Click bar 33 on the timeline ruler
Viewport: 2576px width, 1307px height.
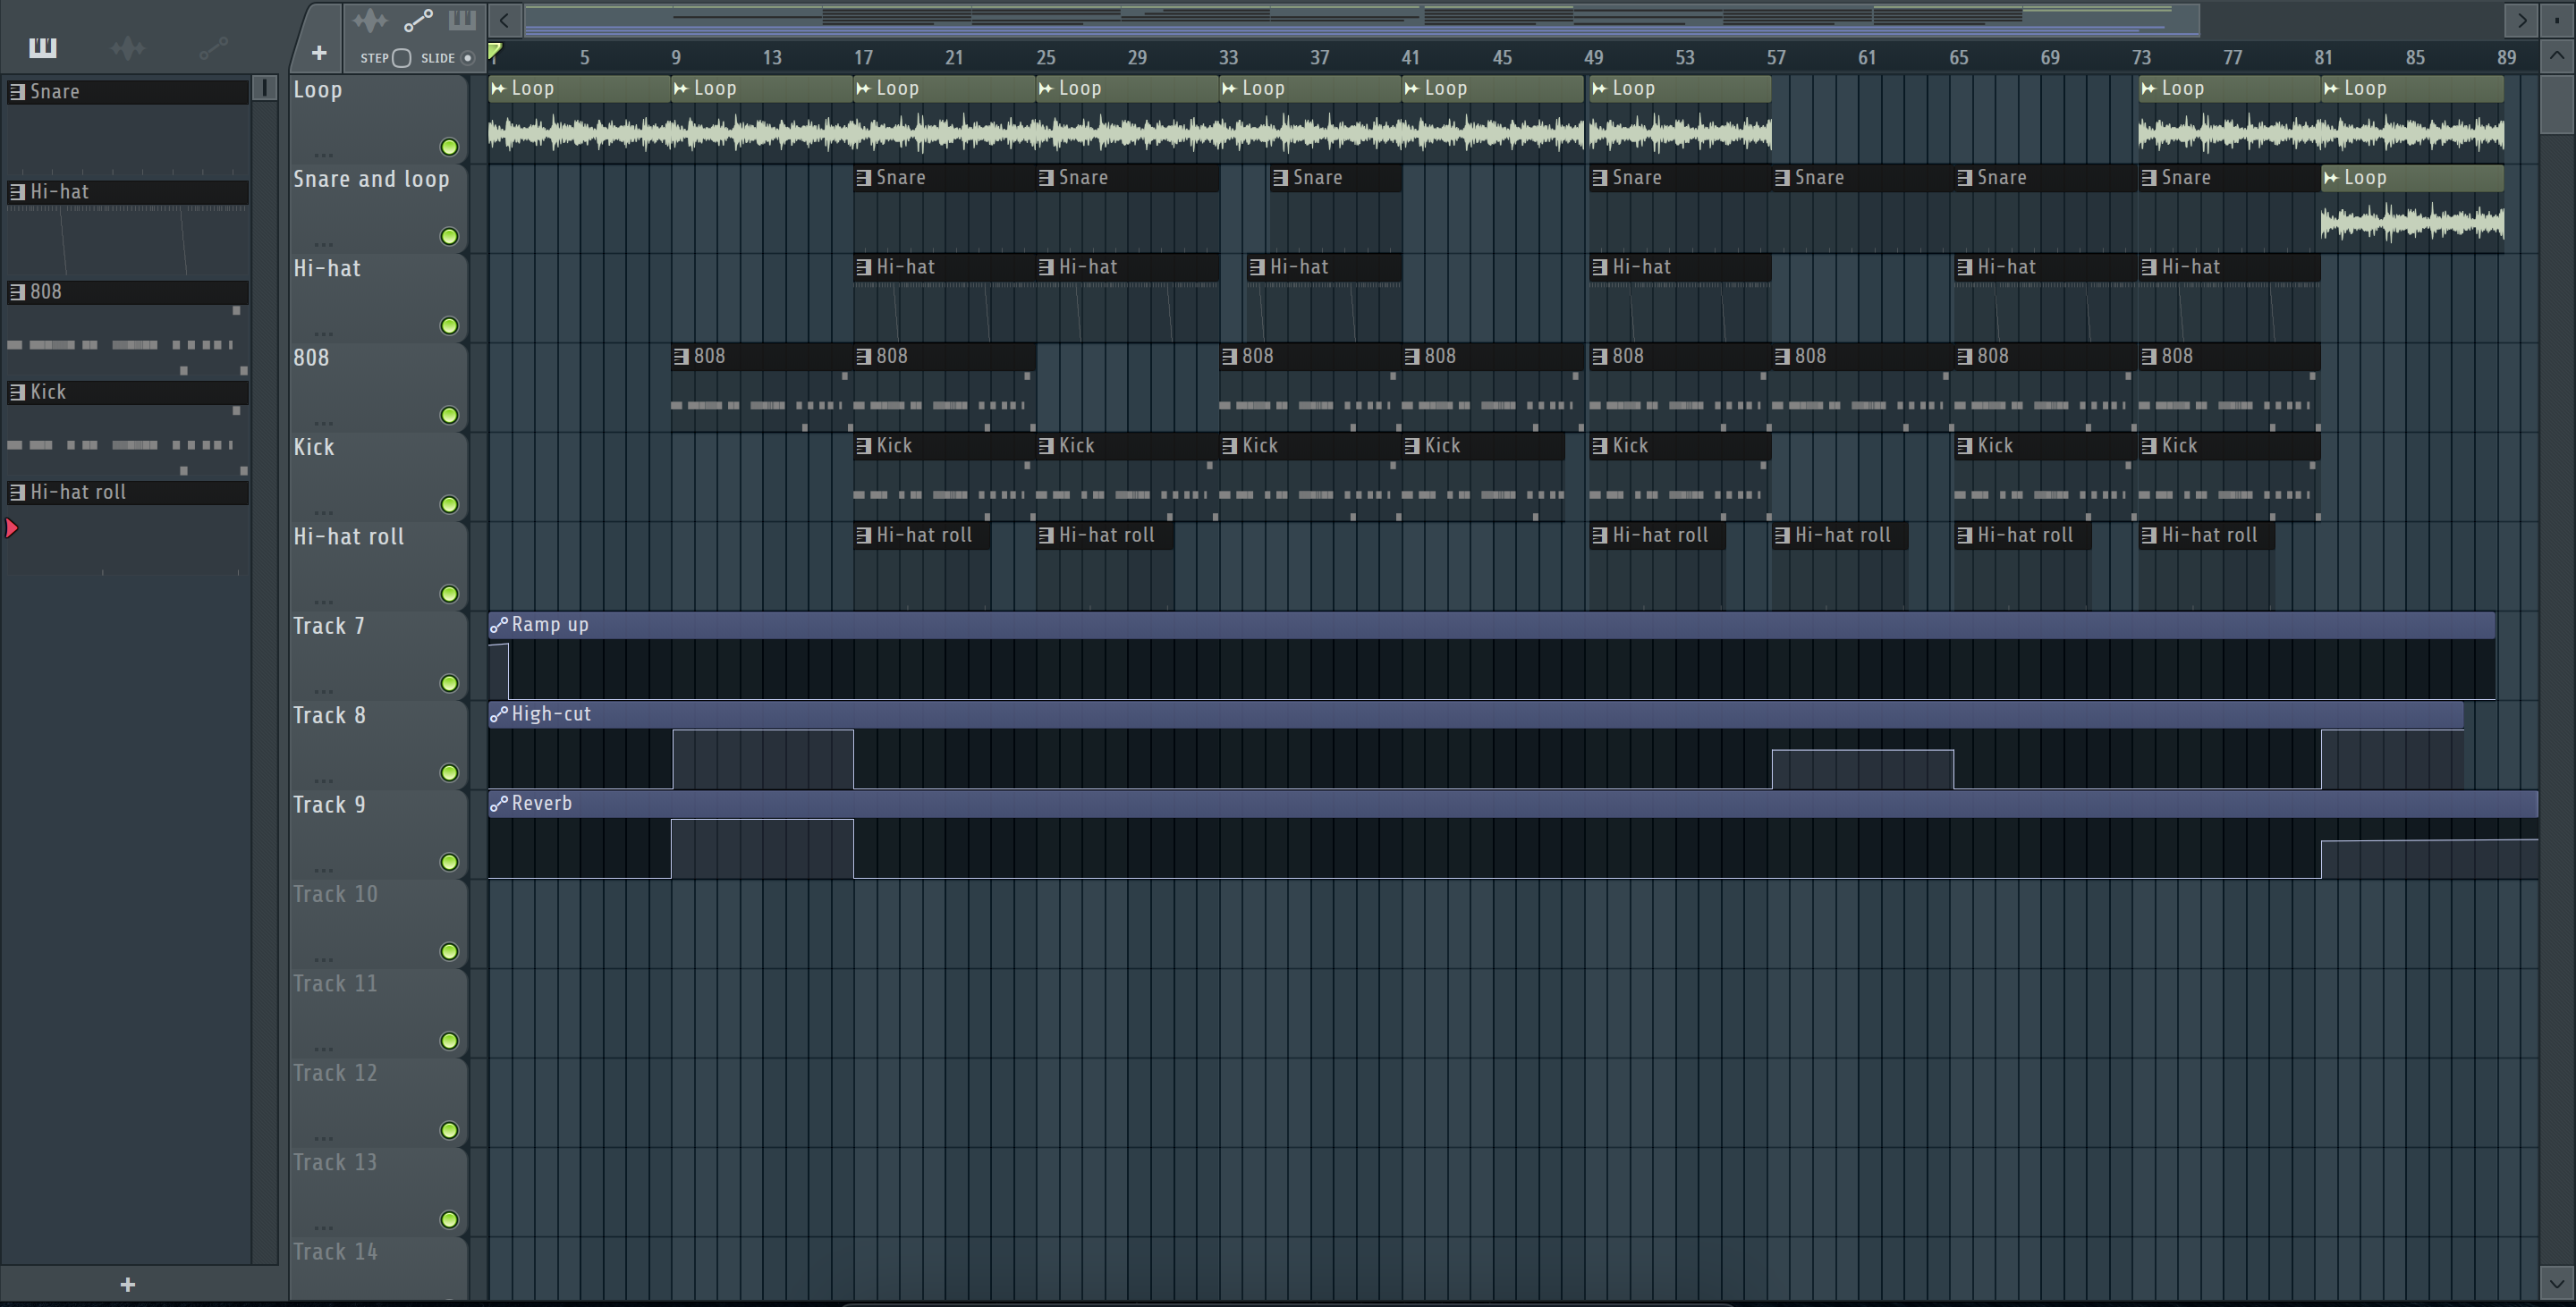pos(1228,58)
